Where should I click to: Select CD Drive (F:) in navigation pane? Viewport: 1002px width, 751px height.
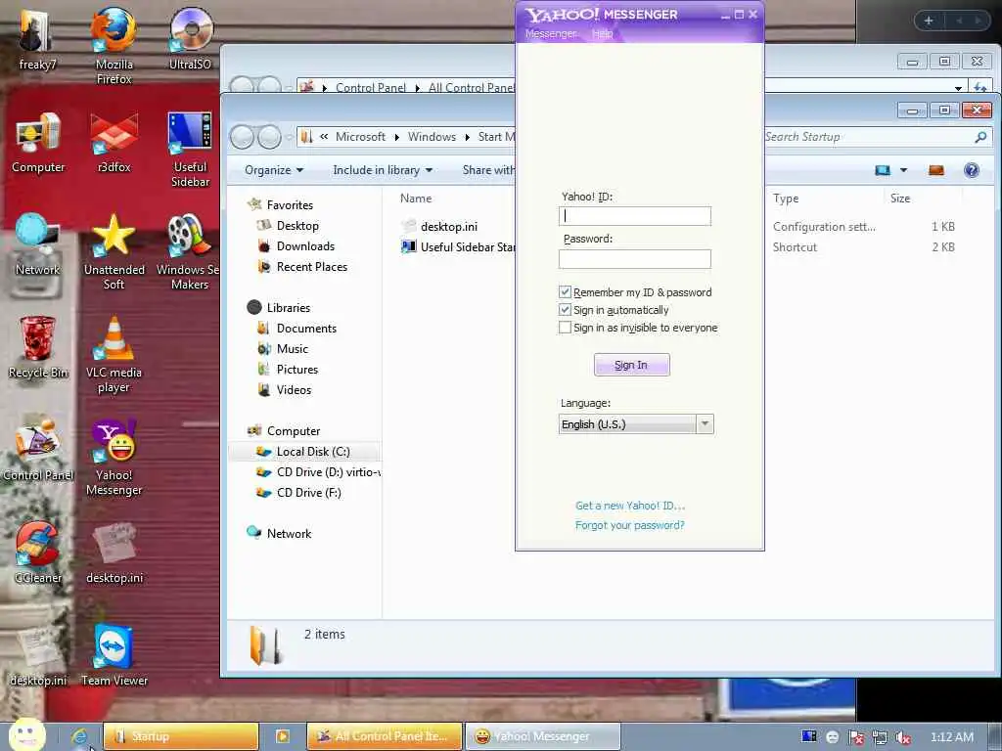click(308, 493)
